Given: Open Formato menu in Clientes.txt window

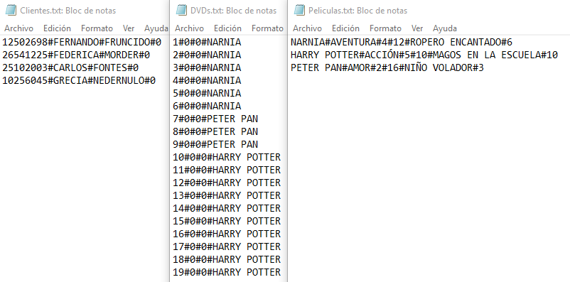Looking at the screenshot, I should pyautogui.click(x=97, y=28).
